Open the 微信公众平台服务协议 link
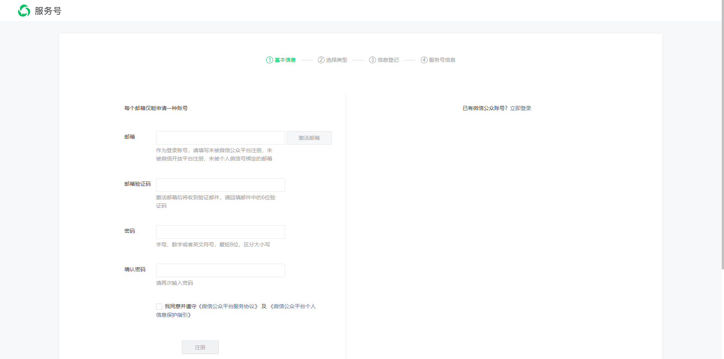 click(228, 306)
